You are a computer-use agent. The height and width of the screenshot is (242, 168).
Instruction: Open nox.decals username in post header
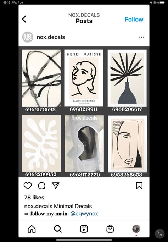click(51, 37)
